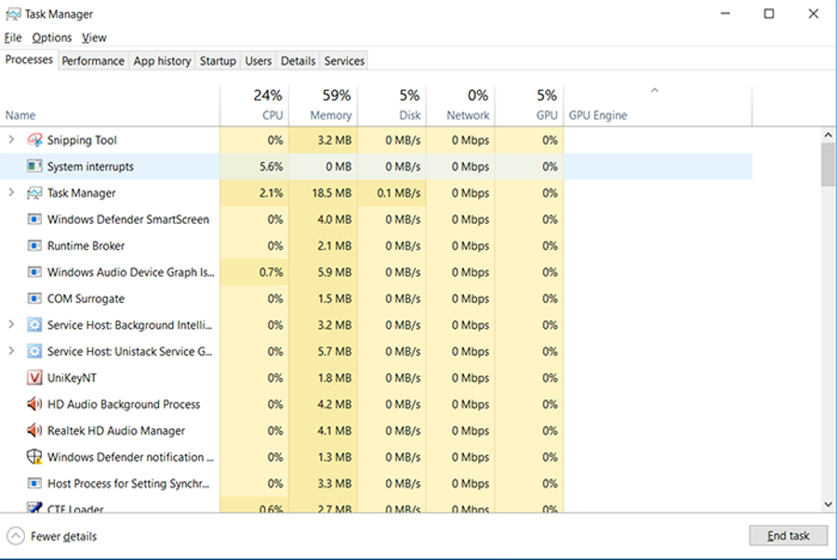Click Task Manager's 0.1 MB/s disk value

coord(399,193)
